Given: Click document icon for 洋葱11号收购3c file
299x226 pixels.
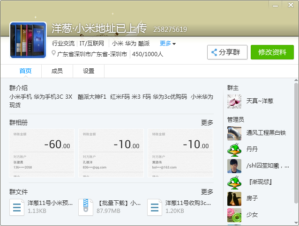Looking at the screenshot, I should [155, 207].
